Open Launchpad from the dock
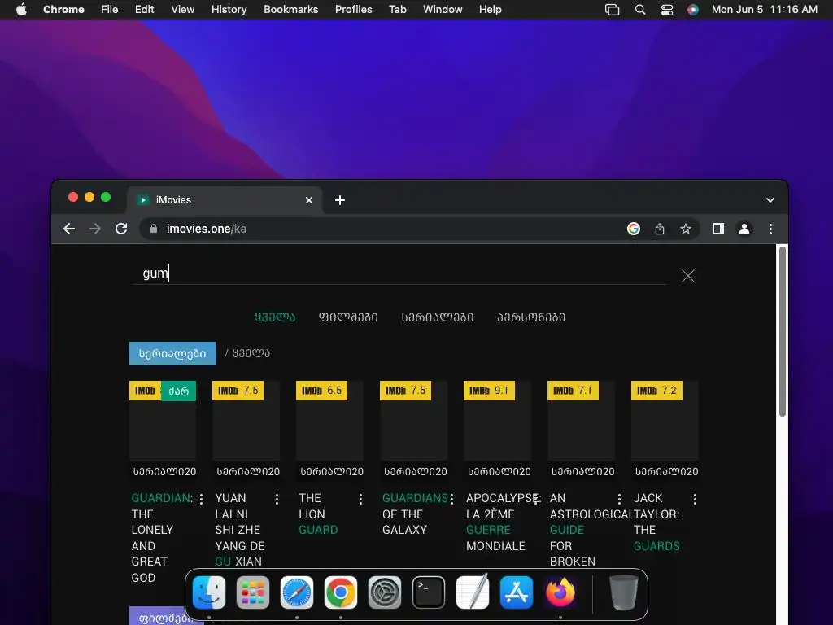The width and height of the screenshot is (833, 625). tap(253, 592)
